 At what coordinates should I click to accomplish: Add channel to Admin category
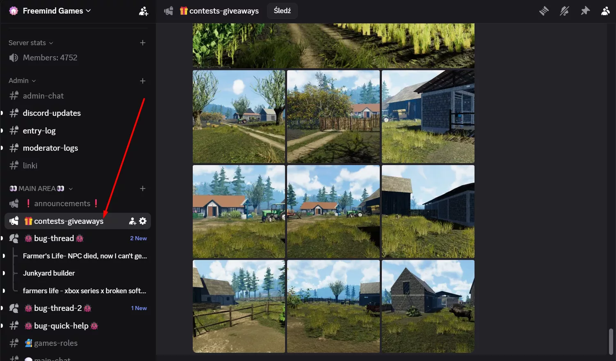143,81
